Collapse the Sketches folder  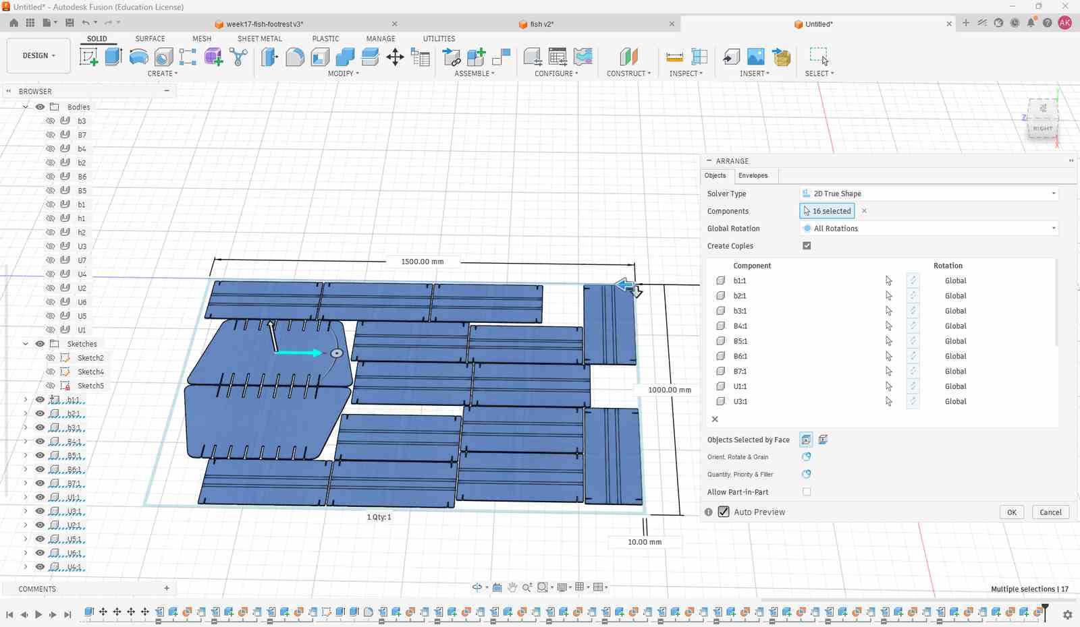tap(26, 344)
